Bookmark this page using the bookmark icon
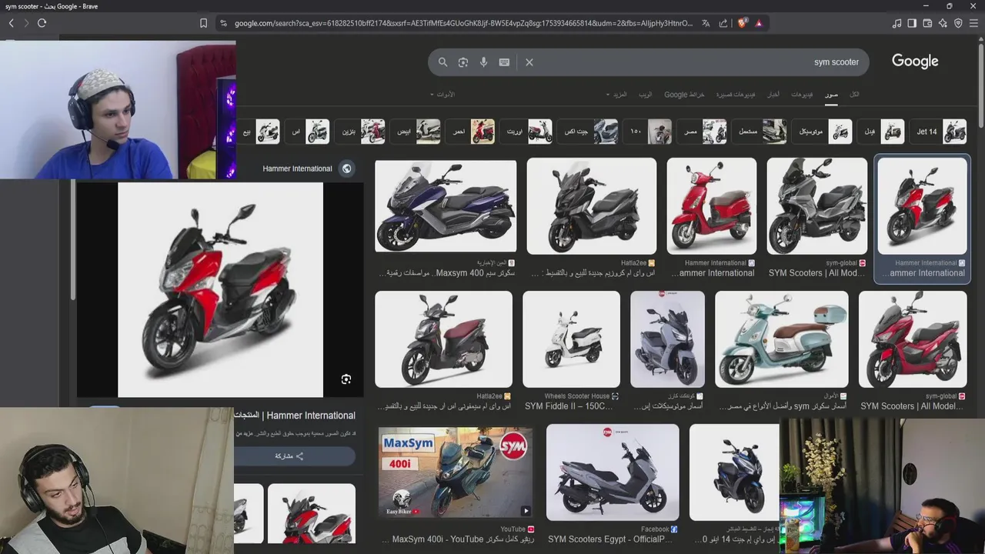The image size is (985, 554). point(203,23)
